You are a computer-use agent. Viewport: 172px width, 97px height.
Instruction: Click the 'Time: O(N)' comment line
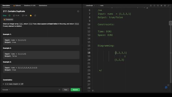point(105,32)
